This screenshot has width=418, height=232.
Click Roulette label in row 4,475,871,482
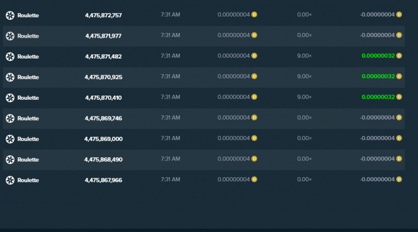click(28, 56)
